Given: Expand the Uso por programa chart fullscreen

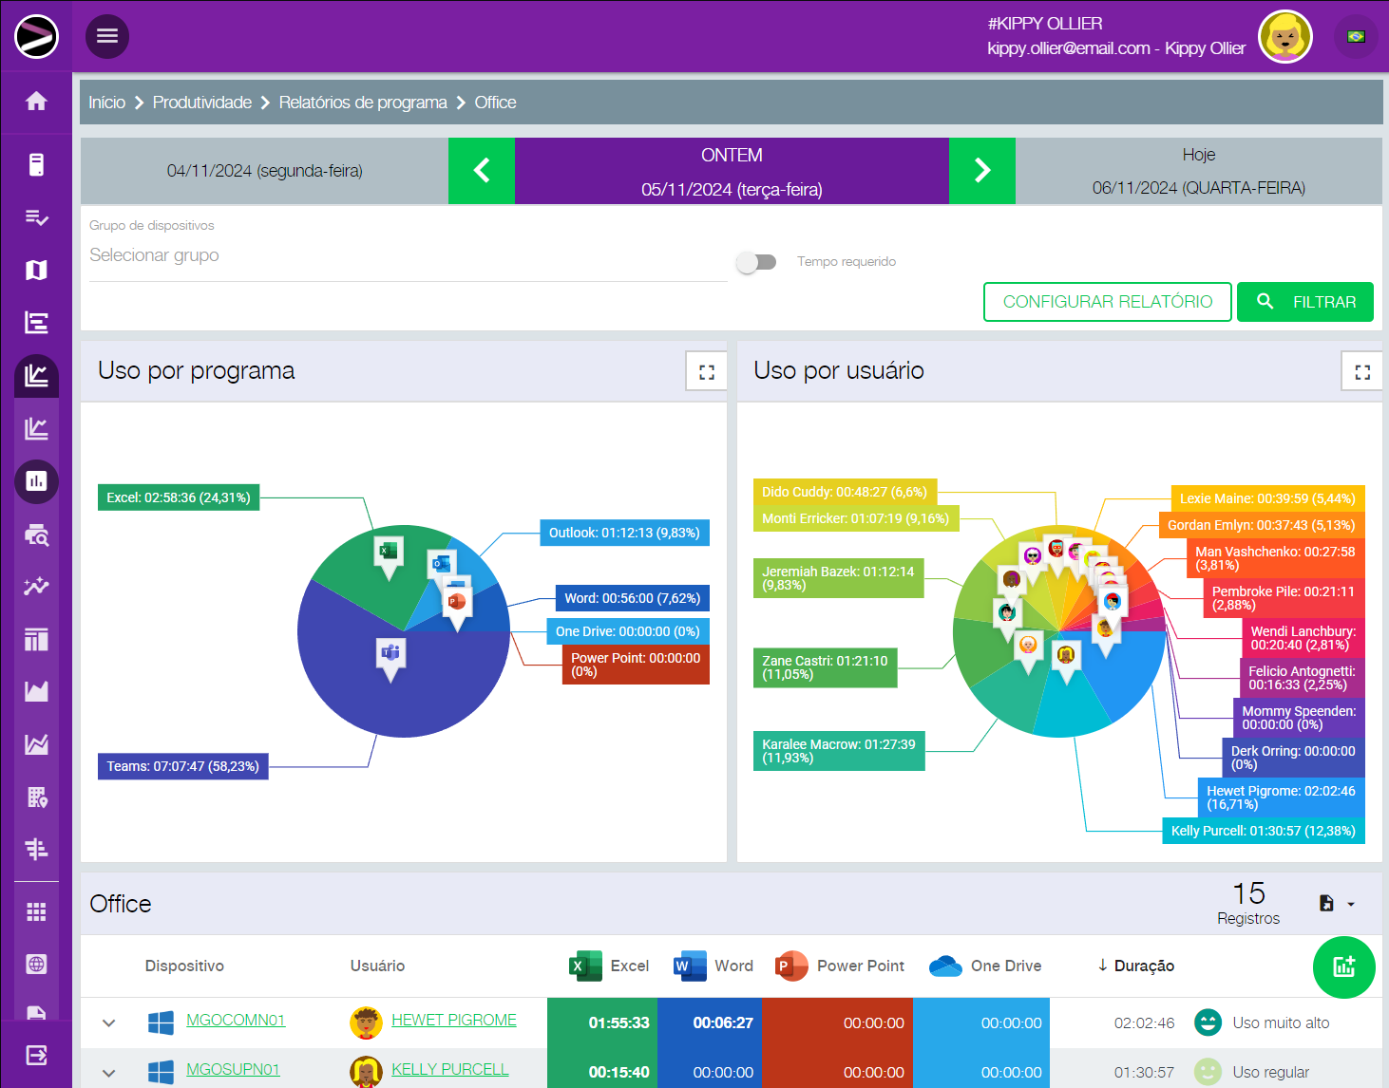Looking at the screenshot, I should coord(706,372).
